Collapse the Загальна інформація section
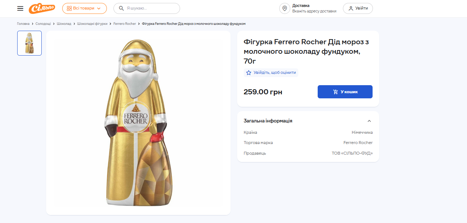The height and width of the screenshot is (223, 467). coord(369,121)
